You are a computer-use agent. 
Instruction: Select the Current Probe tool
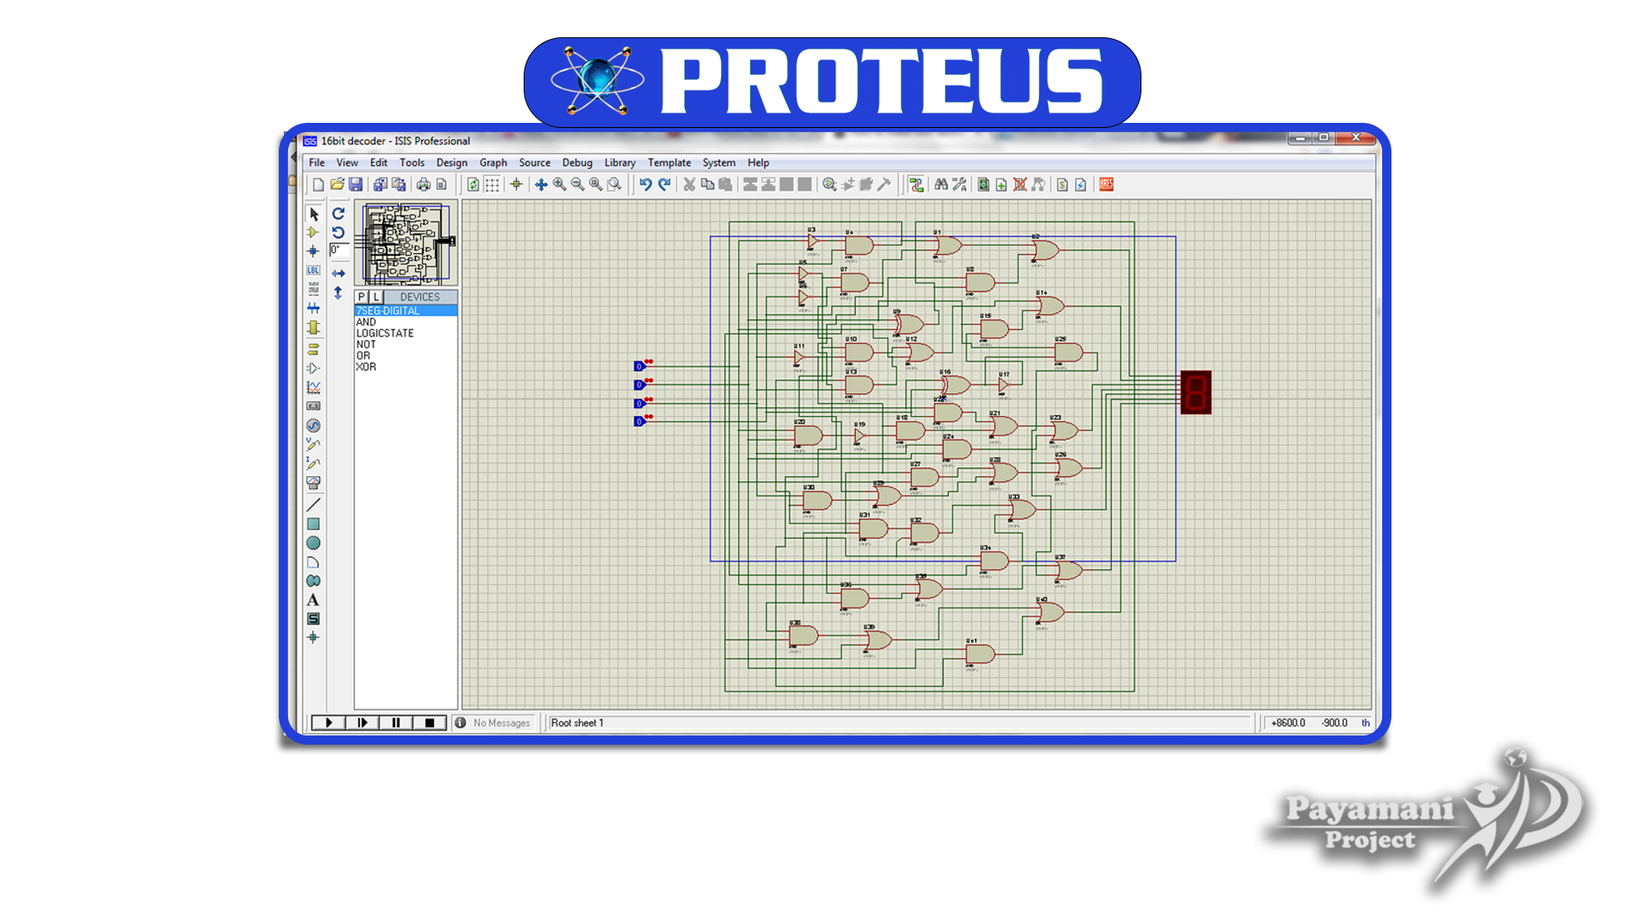tap(314, 463)
